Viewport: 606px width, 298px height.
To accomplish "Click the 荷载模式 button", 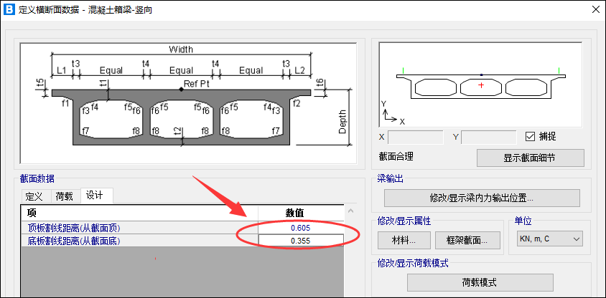I will pyautogui.click(x=480, y=282).
